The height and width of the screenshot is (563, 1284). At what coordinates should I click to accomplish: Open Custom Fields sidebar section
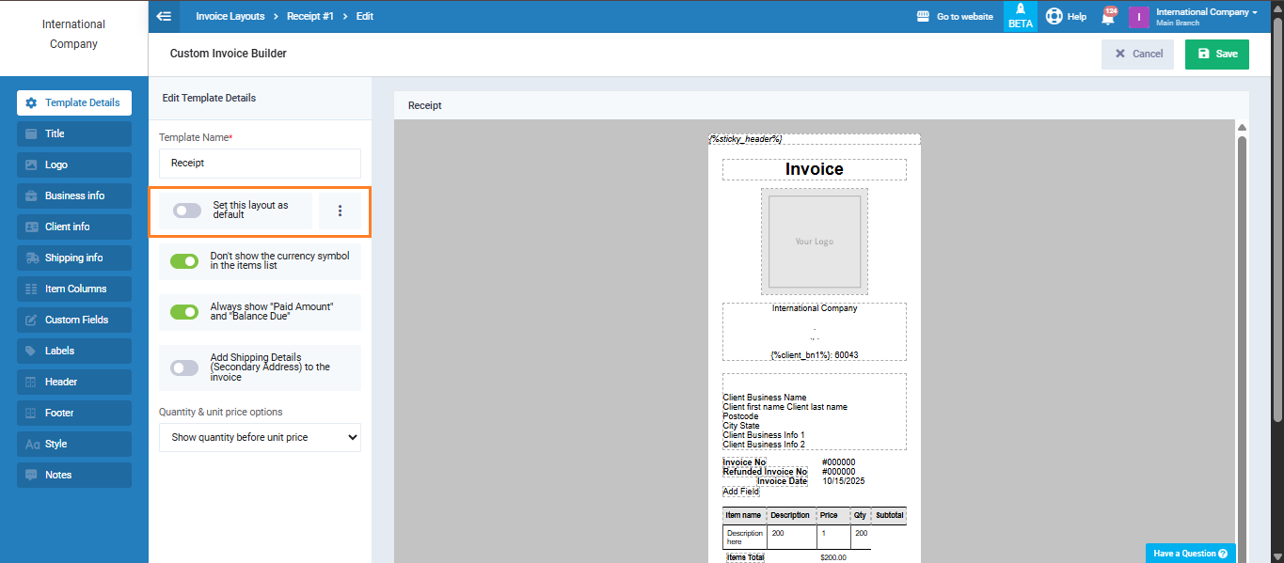(x=74, y=320)
